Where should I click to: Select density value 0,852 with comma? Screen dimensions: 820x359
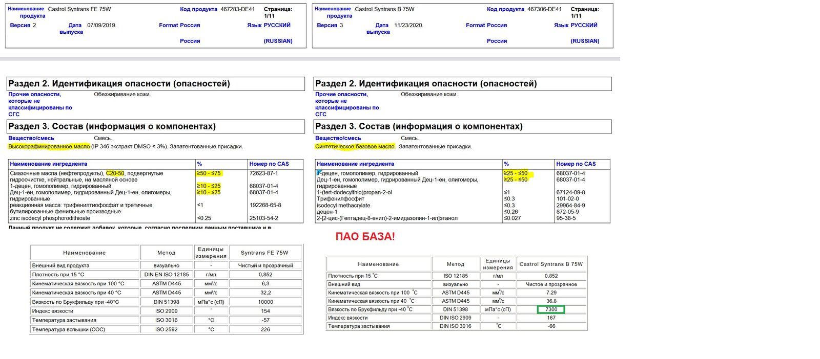pos(265,275)
